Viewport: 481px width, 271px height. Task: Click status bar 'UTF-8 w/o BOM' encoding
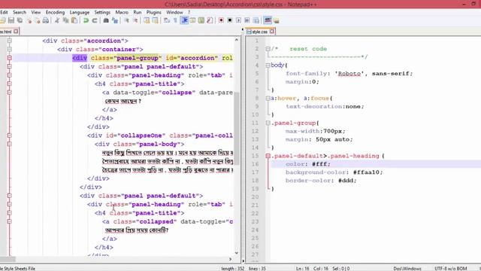click(x=451, y=269)
